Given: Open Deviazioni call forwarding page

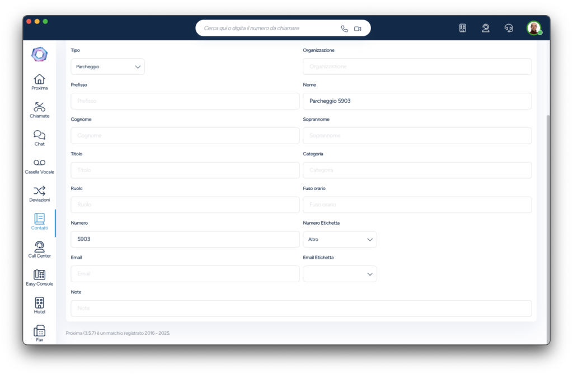Looking at the screenshot, I should (x=39, y=194).
